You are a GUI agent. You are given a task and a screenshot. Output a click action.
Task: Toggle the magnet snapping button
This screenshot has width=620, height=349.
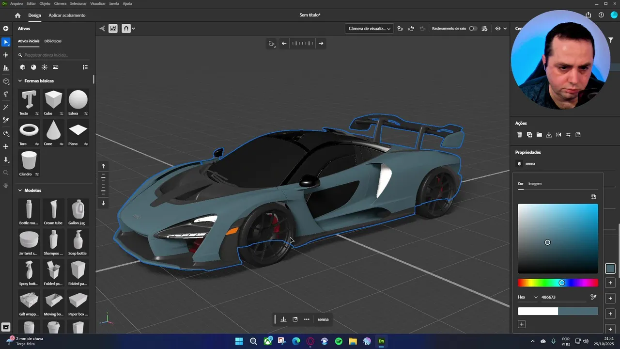pos(126,29)
